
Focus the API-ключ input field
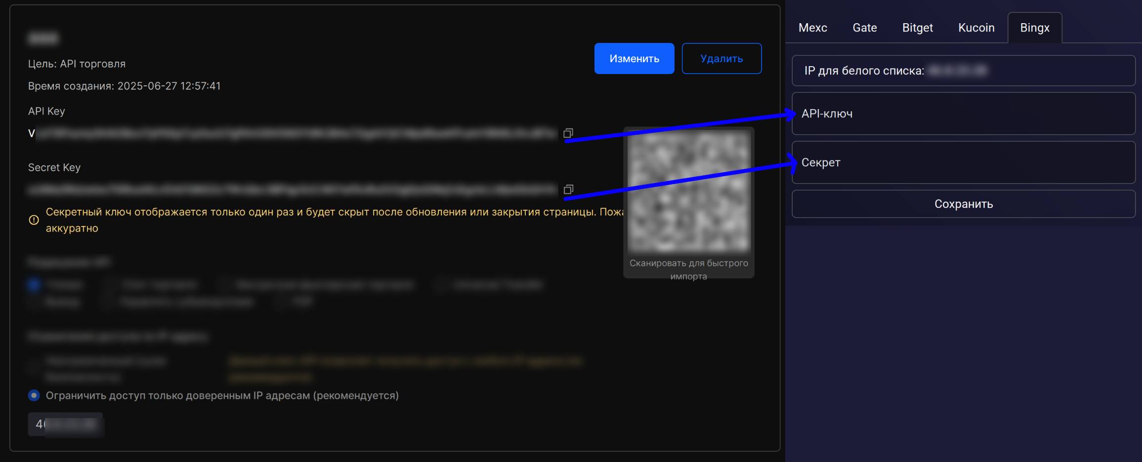pos(964,114)
